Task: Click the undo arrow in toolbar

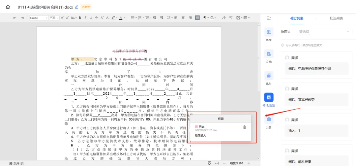Action: click(15, 18)
